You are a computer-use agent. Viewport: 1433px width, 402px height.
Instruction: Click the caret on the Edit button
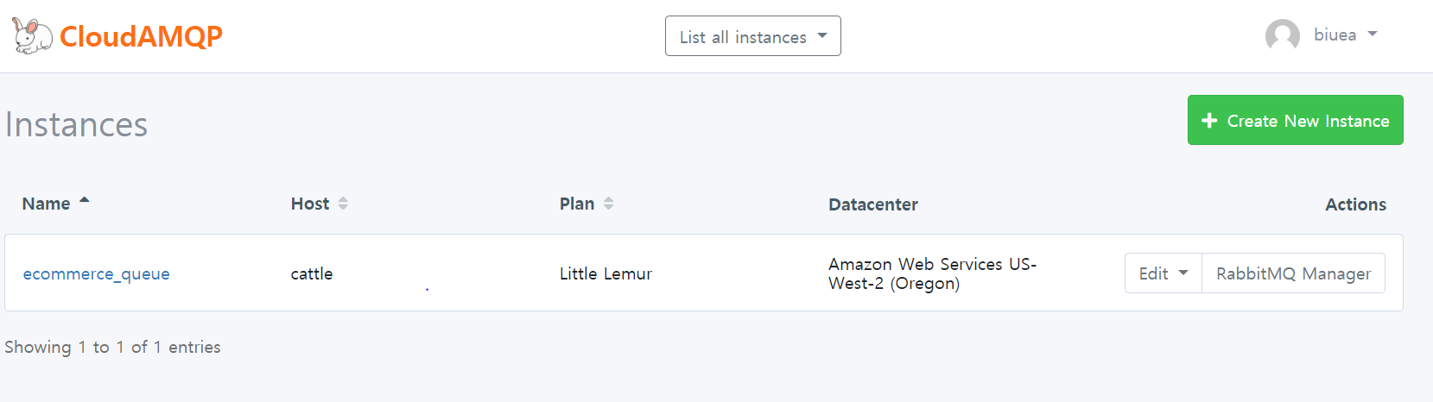coord(1183,273)
